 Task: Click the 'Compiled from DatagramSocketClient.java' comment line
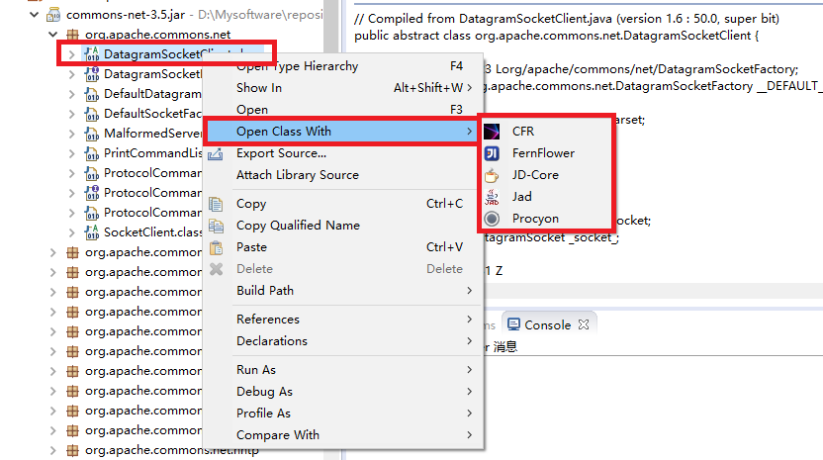(567, 19)
